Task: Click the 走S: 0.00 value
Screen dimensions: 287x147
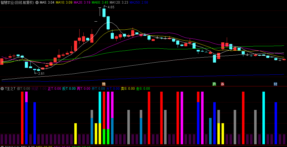Action: tap(143, 89)
